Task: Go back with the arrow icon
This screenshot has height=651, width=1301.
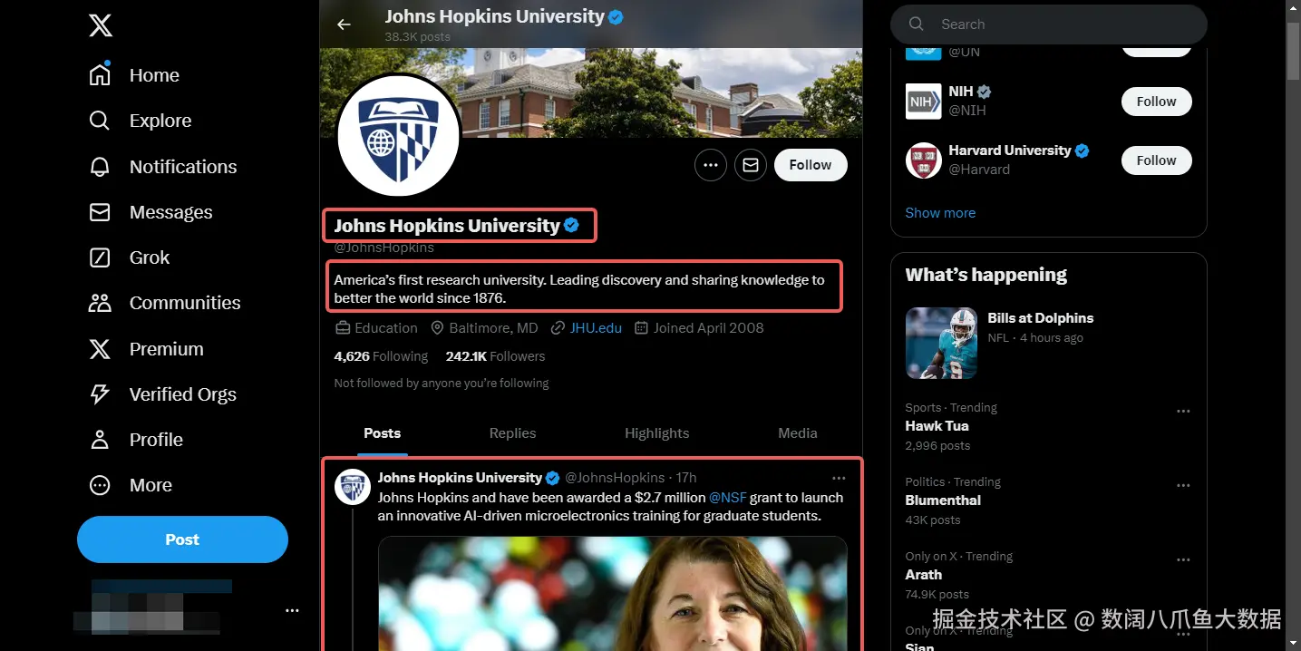Action: pos(344,24)
